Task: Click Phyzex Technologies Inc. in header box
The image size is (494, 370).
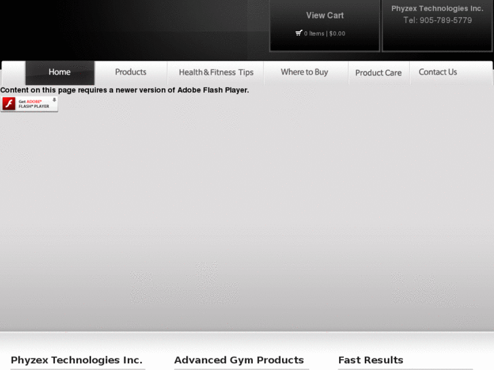Action: point(438,9)
